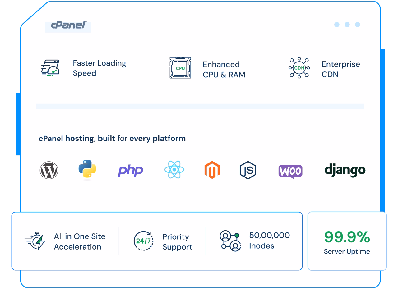Click the middle dot in window header
This screenshot has height=289, width=398.
(347, 25)
